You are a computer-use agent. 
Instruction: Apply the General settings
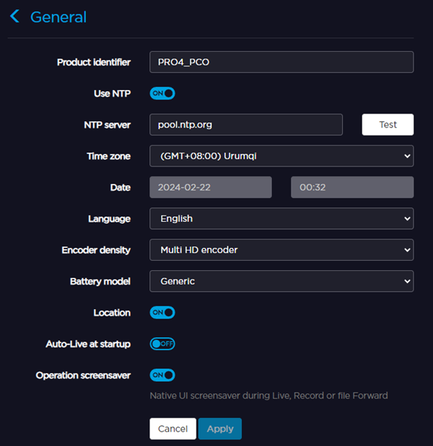(220, 429)
